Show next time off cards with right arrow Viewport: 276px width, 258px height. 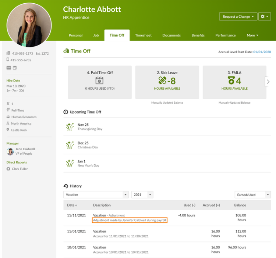click(x=268, y=82)
